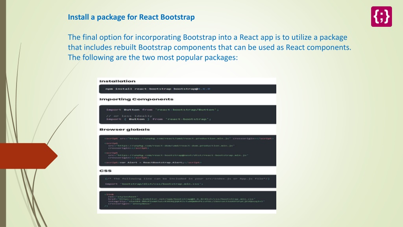The image size is (403, 227).
Task: Select the title "Install a package for React Bootstrap"
Action: click(x=131, y=17)
